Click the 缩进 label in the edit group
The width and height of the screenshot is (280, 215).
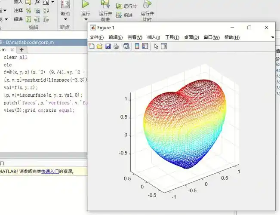pyautogui.click(x=18, y=19)
